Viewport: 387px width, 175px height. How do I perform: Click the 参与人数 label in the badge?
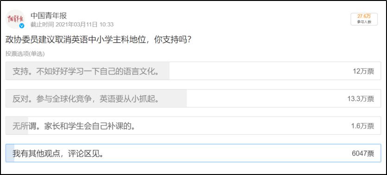[x=364, y=22]
